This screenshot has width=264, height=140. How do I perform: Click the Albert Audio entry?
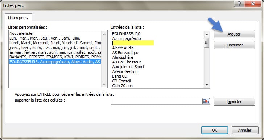(123, 48)
